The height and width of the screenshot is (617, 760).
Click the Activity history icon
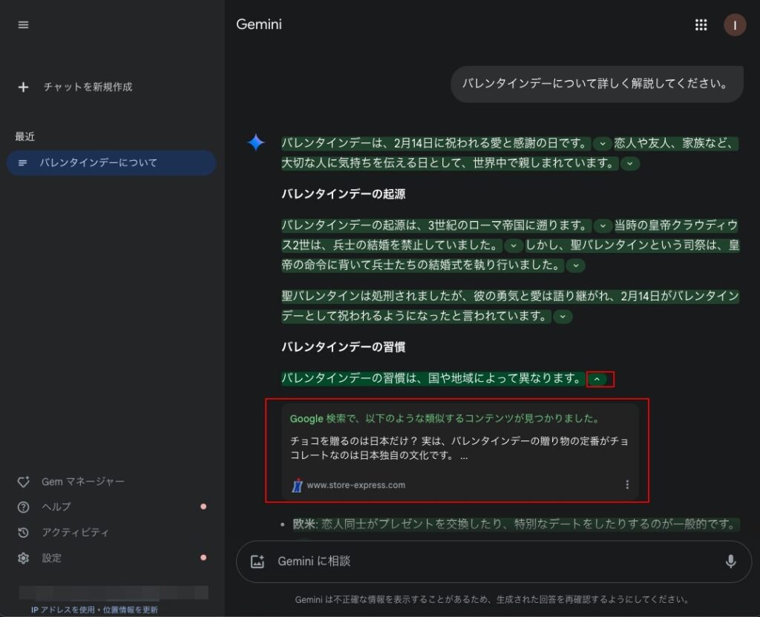point(23,532)
